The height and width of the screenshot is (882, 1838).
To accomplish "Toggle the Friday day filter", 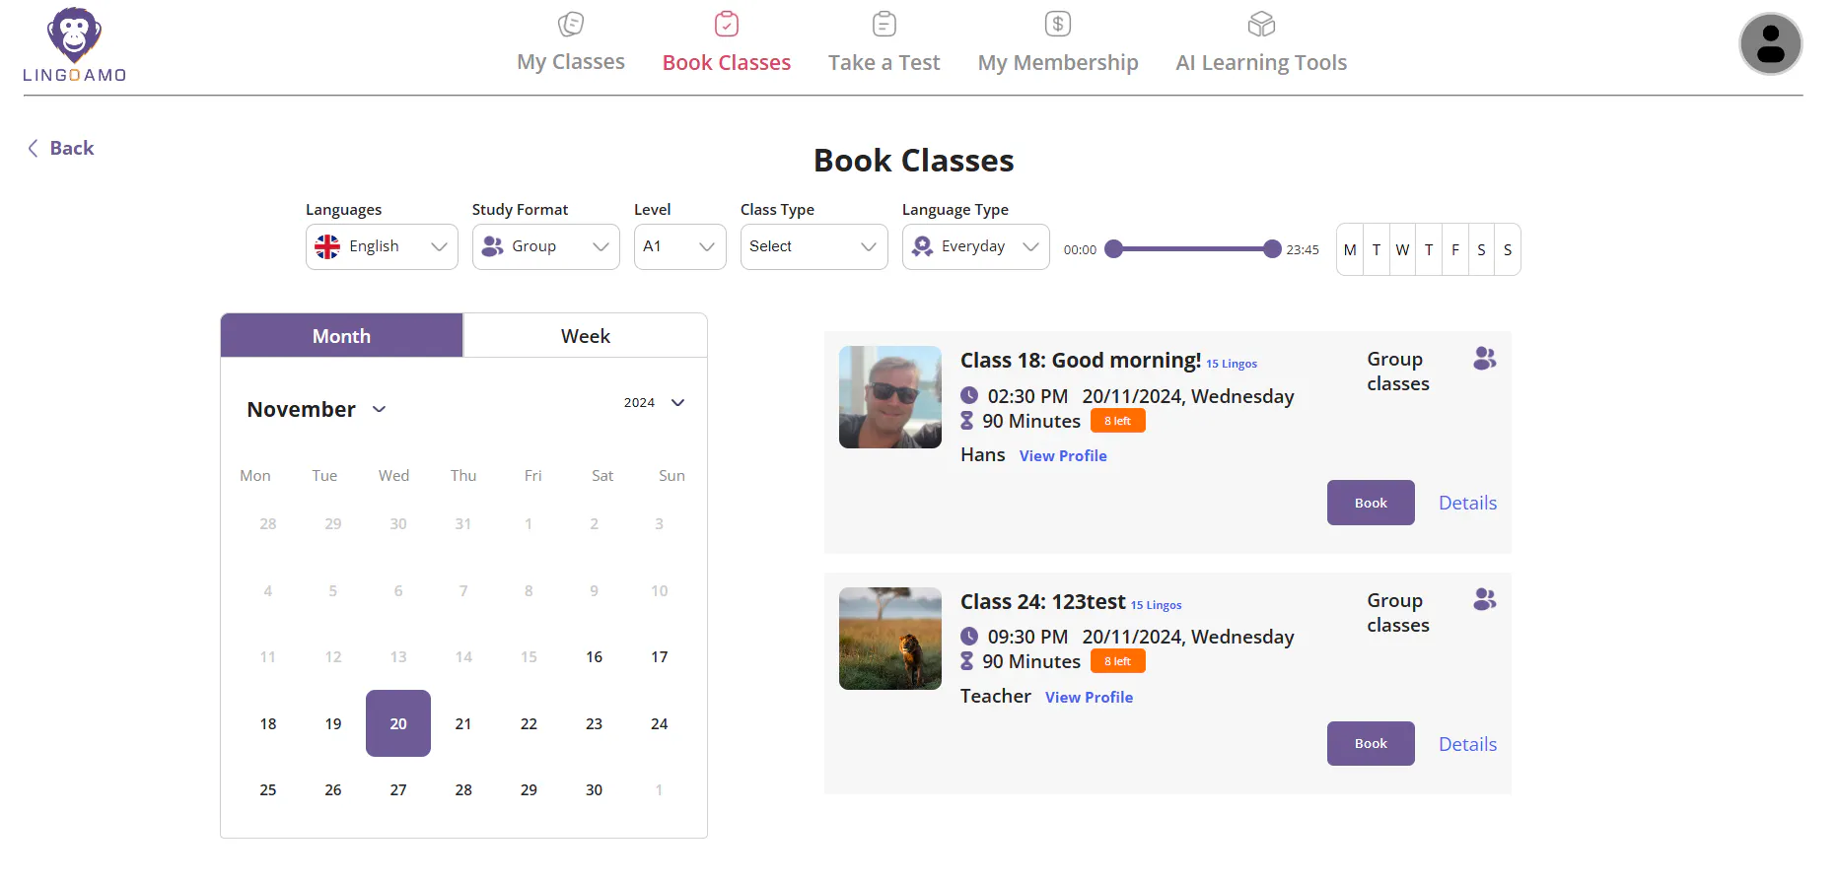I will tap(1454, 249).
